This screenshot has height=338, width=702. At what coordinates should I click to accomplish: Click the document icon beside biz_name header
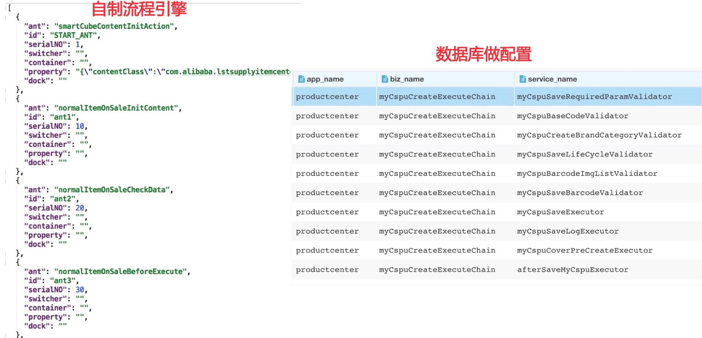[384, 79]
